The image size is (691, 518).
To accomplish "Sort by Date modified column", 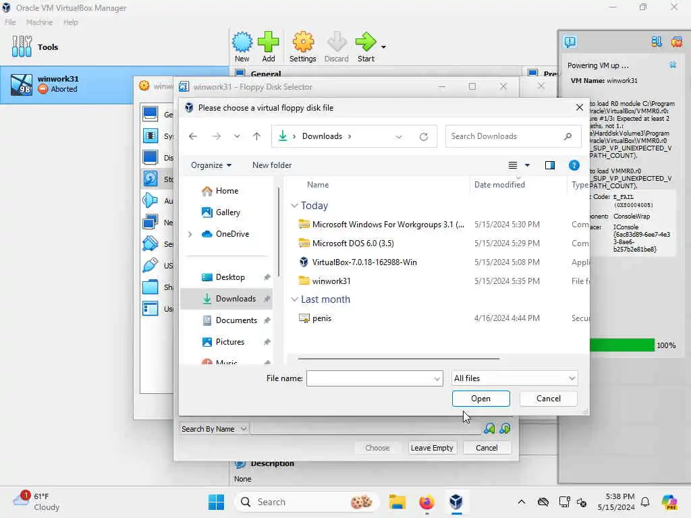I will pyautogui.click(x=500, y=185).
